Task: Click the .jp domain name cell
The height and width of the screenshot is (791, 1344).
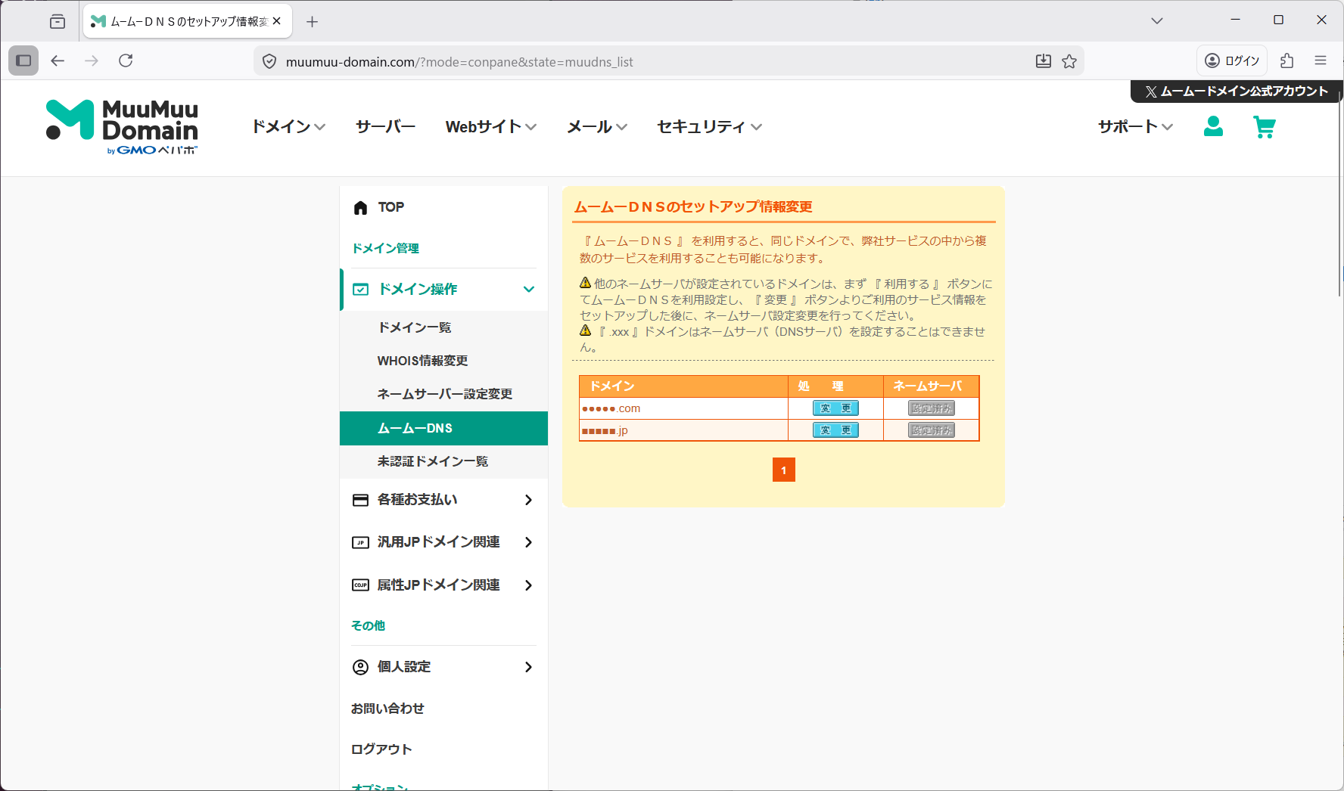Action: (x=683, y=430)
